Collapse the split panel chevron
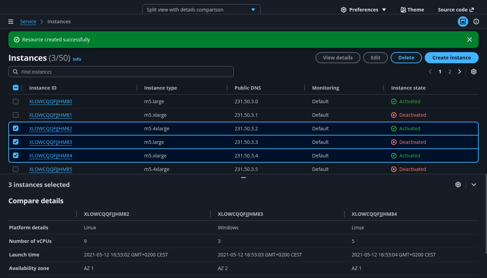Screen dimensions: 487x278 473,185
